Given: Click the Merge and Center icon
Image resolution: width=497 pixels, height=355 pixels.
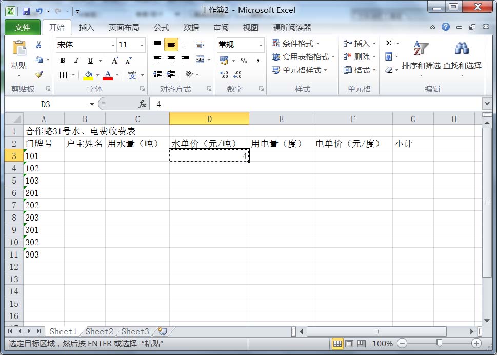Looking at the screenshot, I should [x=200, y=60].
